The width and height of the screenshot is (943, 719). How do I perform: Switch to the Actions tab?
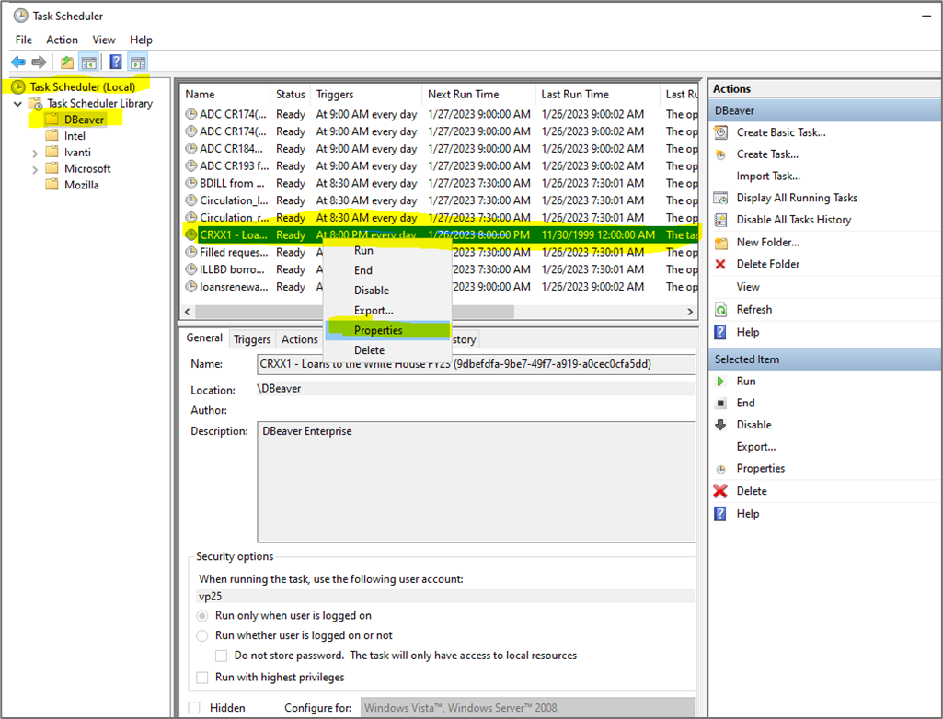pyautogui.click(x=300, y=339)
